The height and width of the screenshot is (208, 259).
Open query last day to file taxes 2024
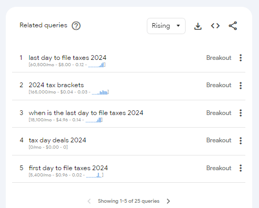point(68,58)
